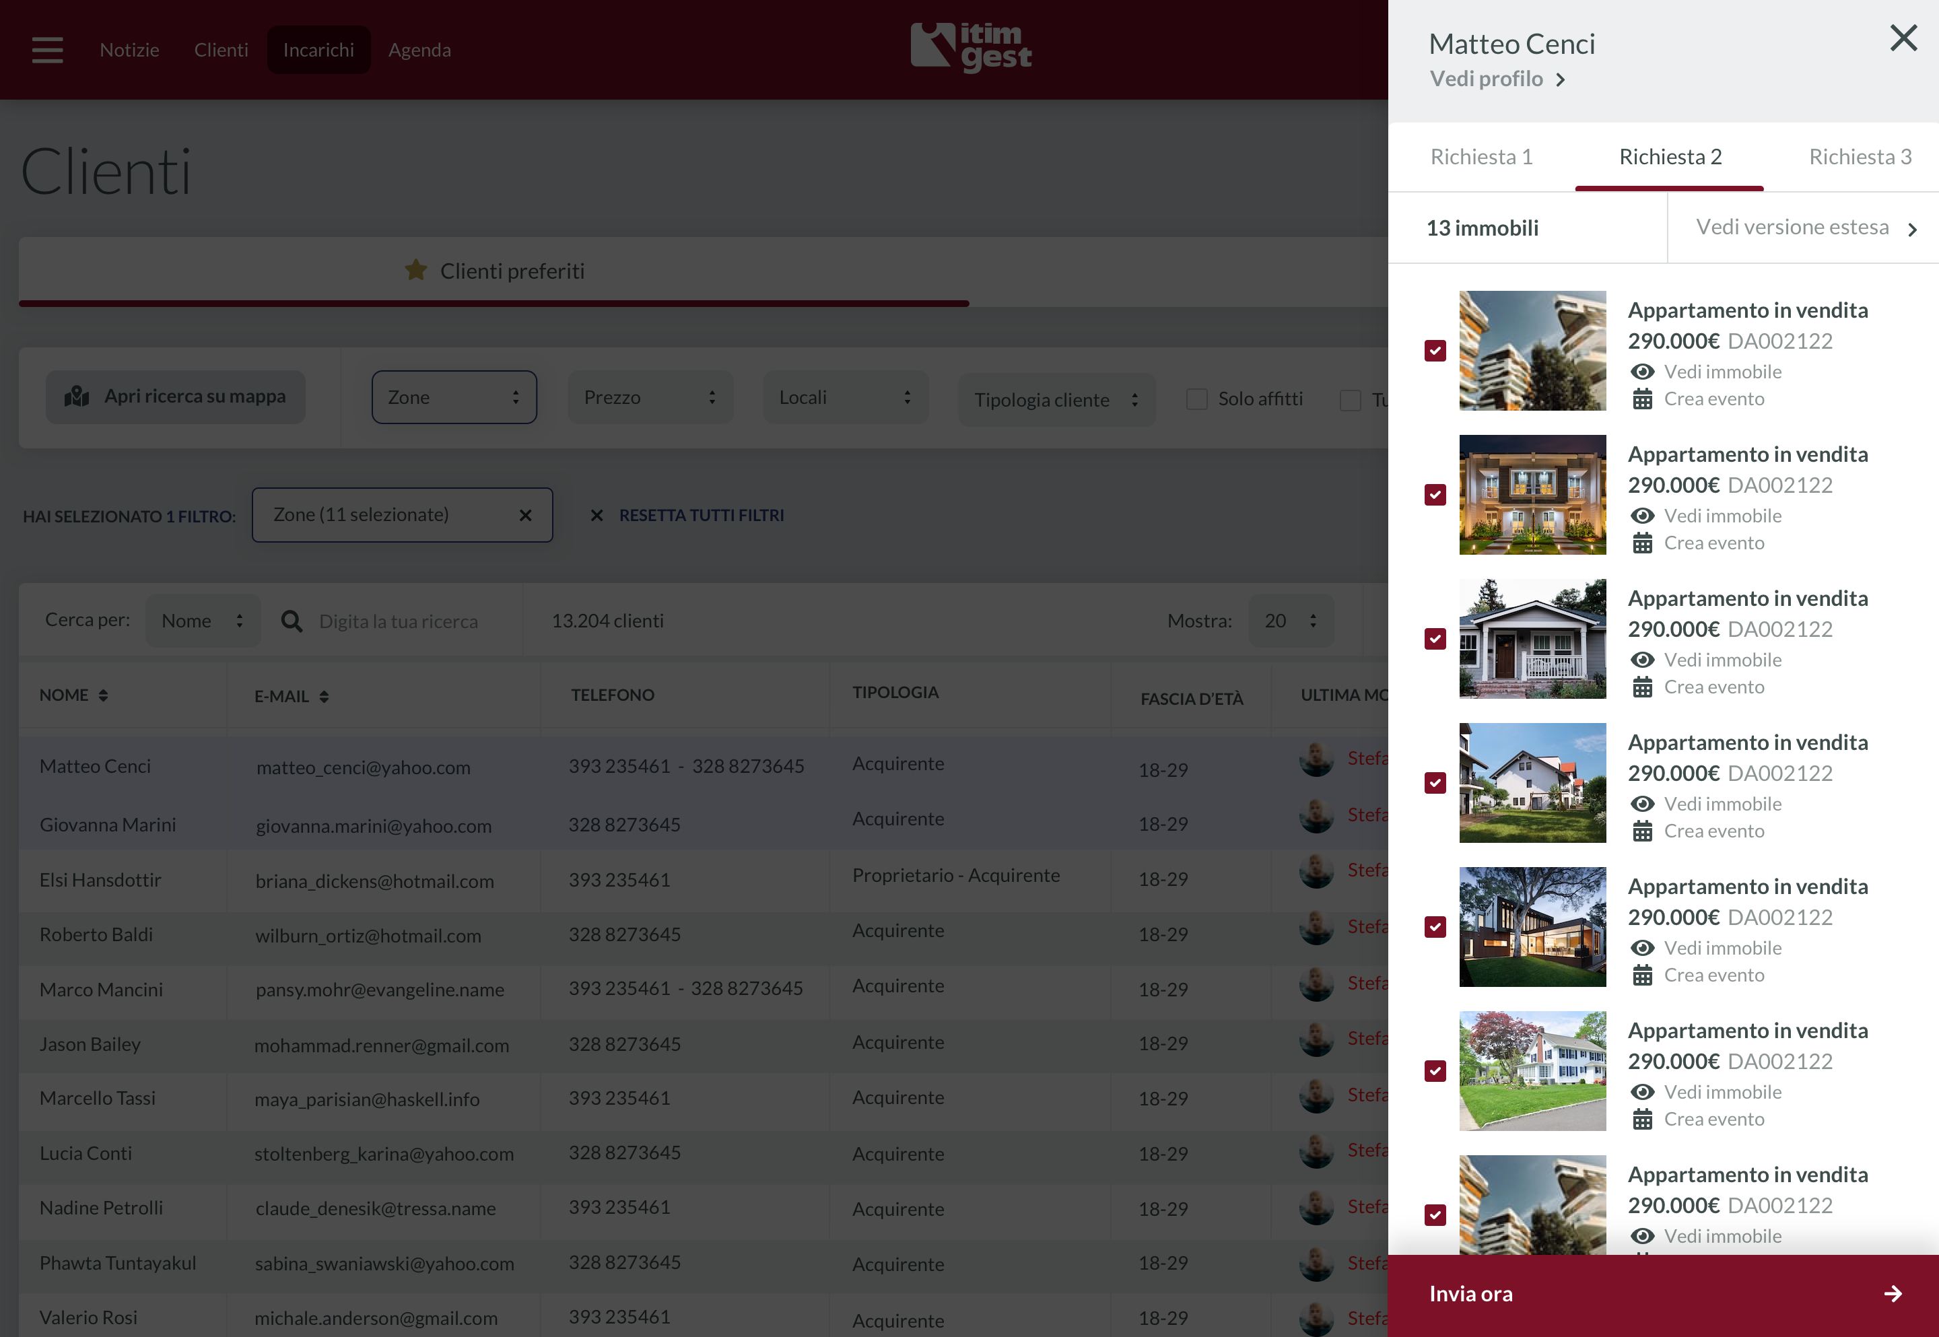The height and width of the screenshot is (1337, 1939).
Task: Click the itim gest logo
Action: (971, 48)
